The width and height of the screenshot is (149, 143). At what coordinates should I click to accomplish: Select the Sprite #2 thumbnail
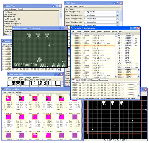35,98
